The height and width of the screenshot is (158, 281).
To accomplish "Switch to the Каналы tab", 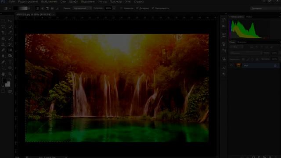I will coord(242,42).
